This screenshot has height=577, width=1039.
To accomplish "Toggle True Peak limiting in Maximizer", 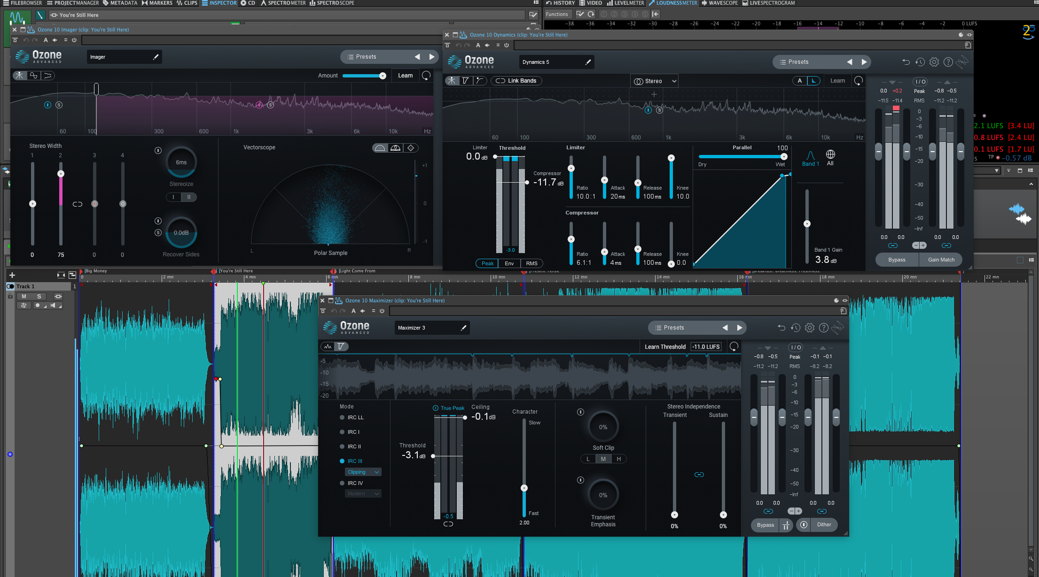I will pyautogui.click(x=448, y=408).
